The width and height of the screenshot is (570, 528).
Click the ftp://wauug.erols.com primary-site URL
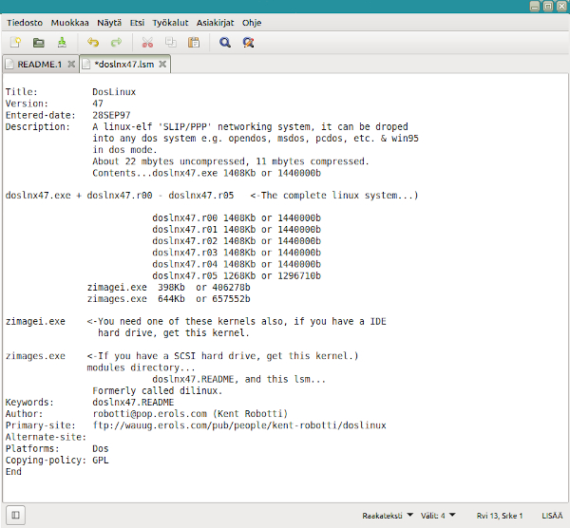click(239, 425)
